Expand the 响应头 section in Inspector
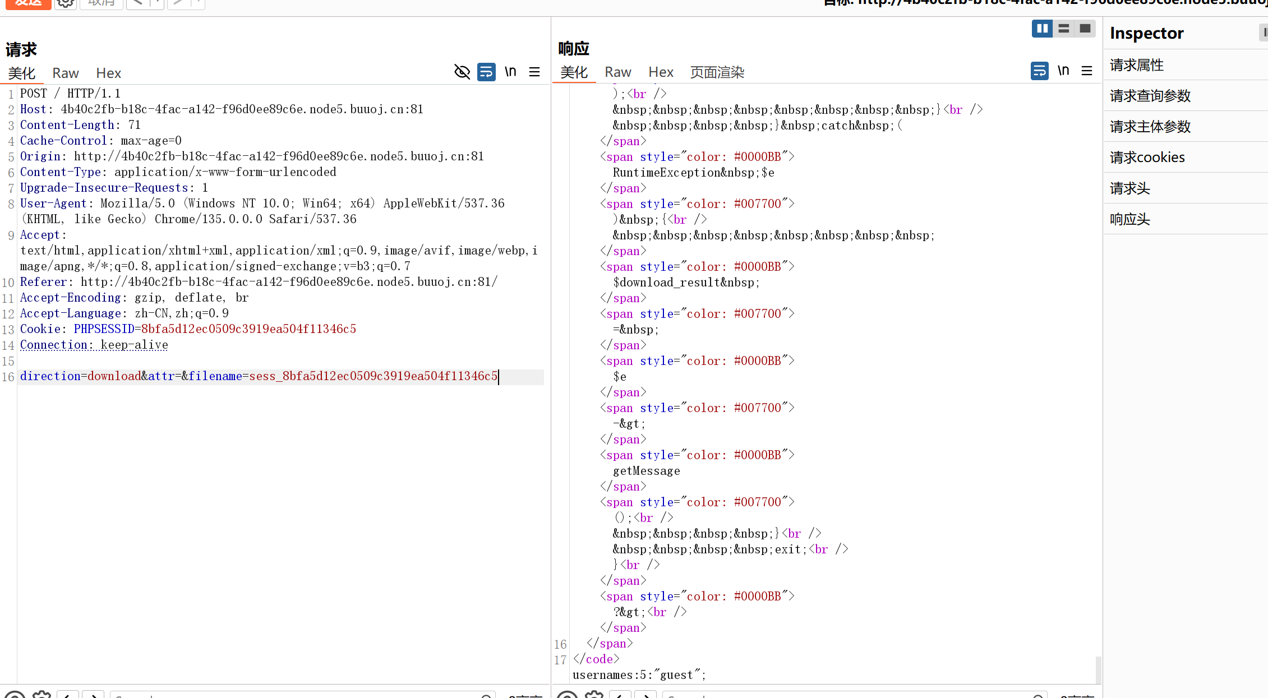This screenshot has height=698, width=1268. (1130, 219)
